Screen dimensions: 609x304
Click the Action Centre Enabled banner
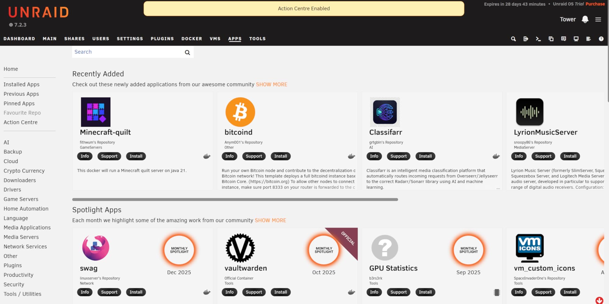pyautogui.click(x=304, y=9)
